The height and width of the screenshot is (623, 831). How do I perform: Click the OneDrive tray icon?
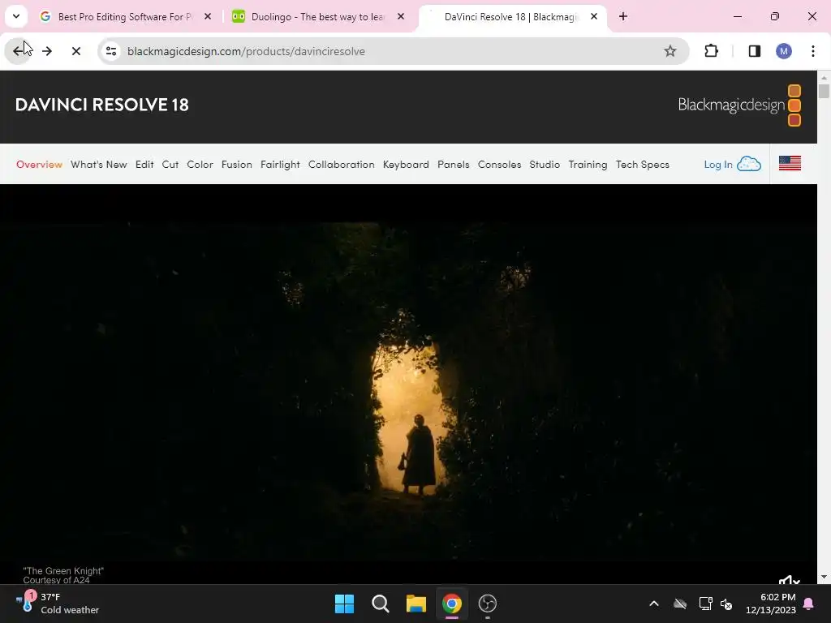click(680, 604)
